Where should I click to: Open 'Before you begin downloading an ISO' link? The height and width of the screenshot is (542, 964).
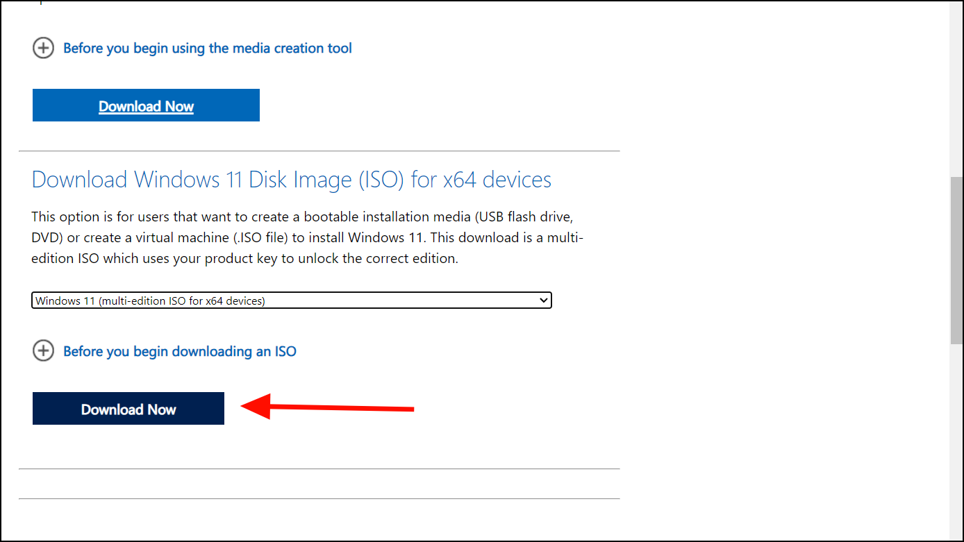180,352
